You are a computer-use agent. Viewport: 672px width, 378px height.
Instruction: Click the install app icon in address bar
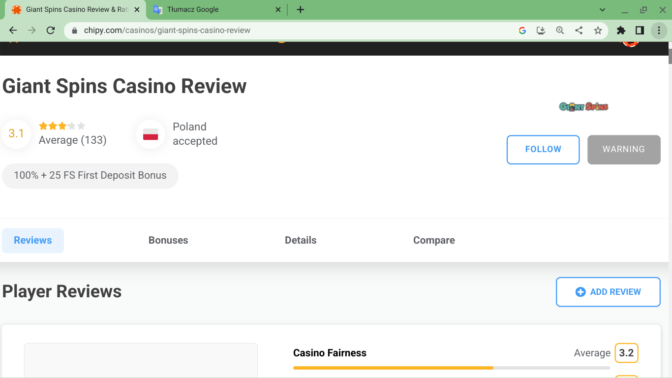click(541, 31)
